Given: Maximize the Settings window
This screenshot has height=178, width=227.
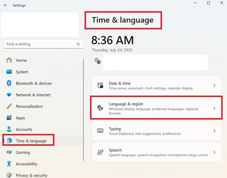Looking at the screenshot, I should [x=209, y=3].
